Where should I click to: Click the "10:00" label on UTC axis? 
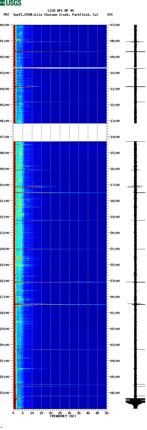coord(115,73)
